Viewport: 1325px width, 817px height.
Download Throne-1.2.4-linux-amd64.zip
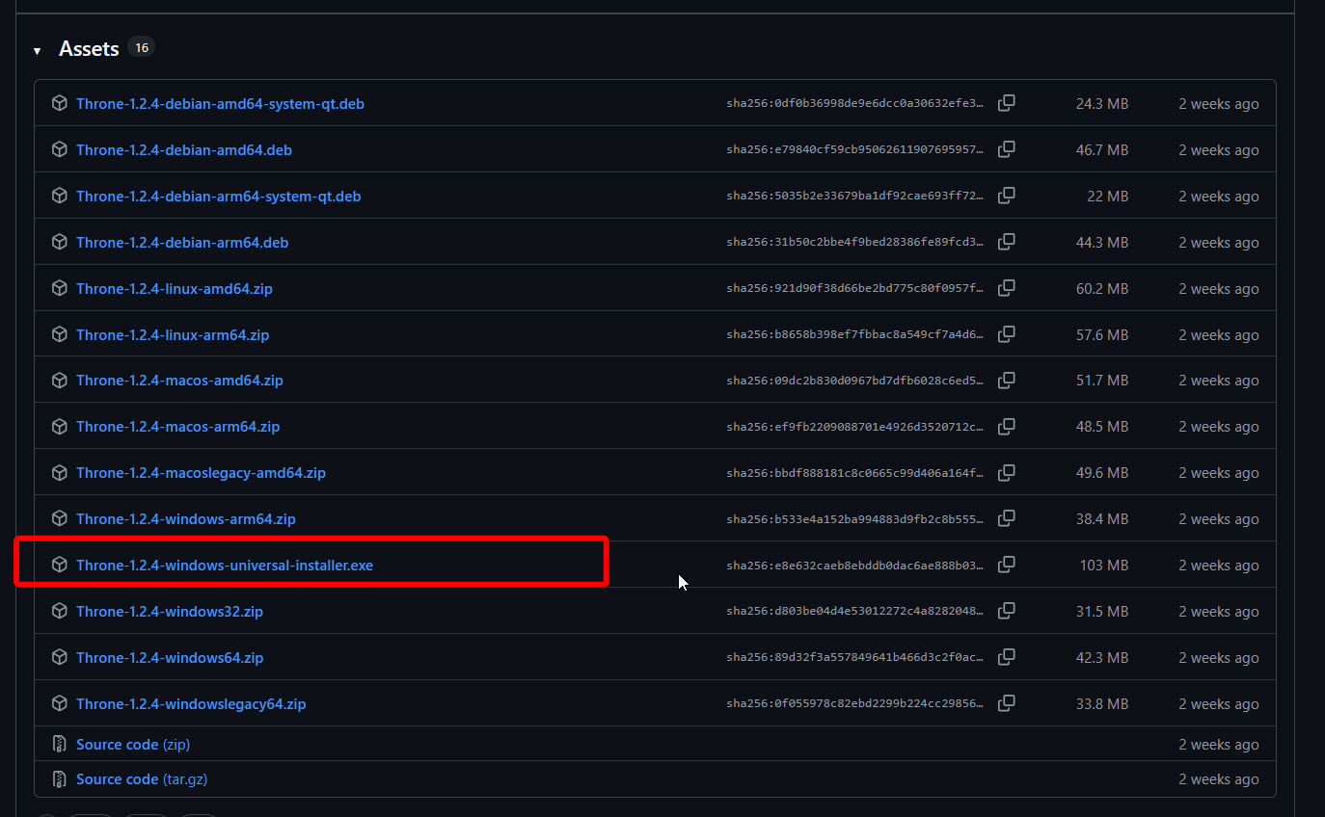coord(175,288)
